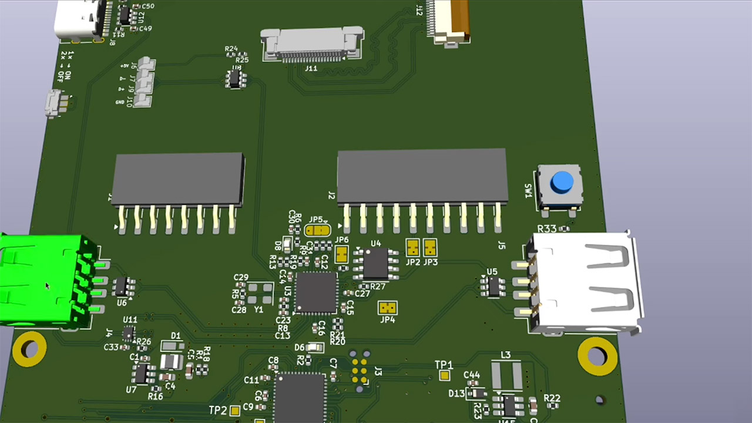The width and height of the screenshot is (752, 423).
Task: Click the J2 ten-pin header block
Action: click(421, 175)
